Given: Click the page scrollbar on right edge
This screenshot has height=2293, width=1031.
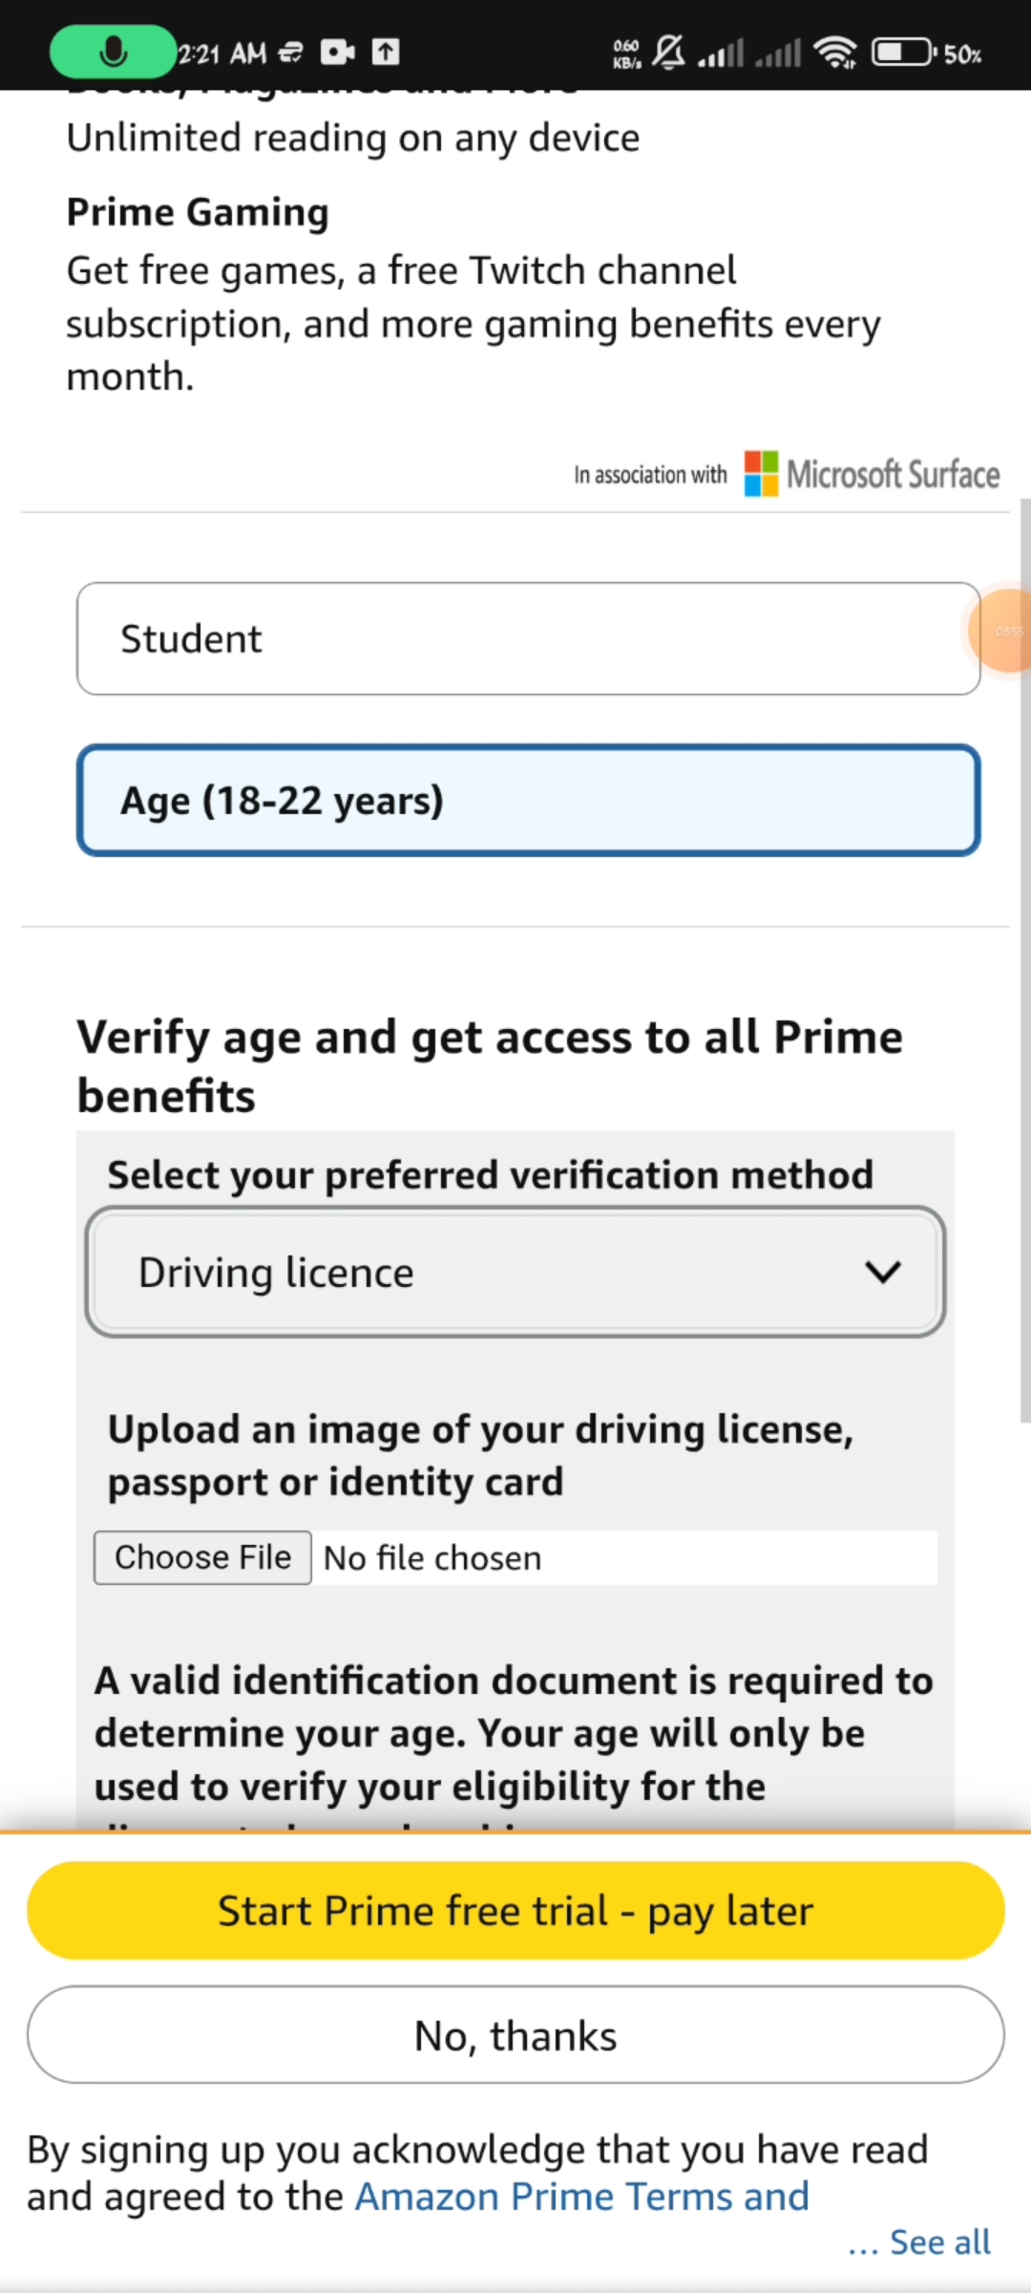Looking at the screenshot, I should point(1024,955).
